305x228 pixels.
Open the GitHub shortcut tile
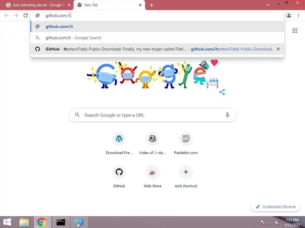coord(119,177)
